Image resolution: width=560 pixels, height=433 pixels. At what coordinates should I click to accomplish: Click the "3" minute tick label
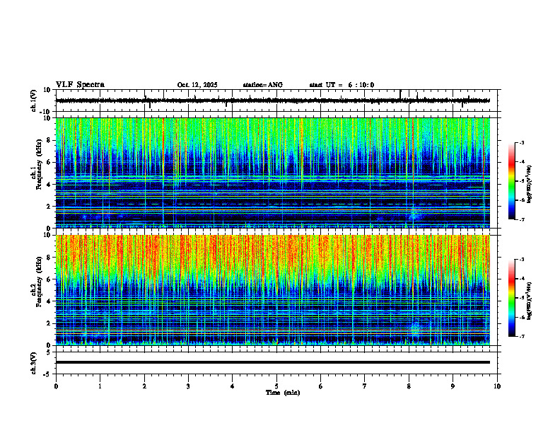point(188,386)
